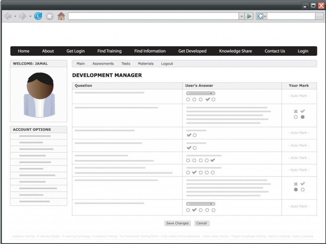
Task: Click the last Account Options list entry
Action: tap(39, 201)
